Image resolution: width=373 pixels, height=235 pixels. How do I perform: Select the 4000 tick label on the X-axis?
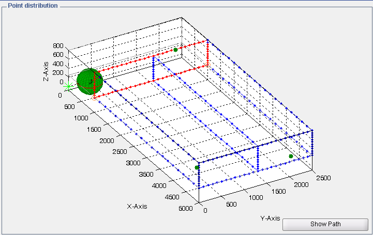coord(161,185)
